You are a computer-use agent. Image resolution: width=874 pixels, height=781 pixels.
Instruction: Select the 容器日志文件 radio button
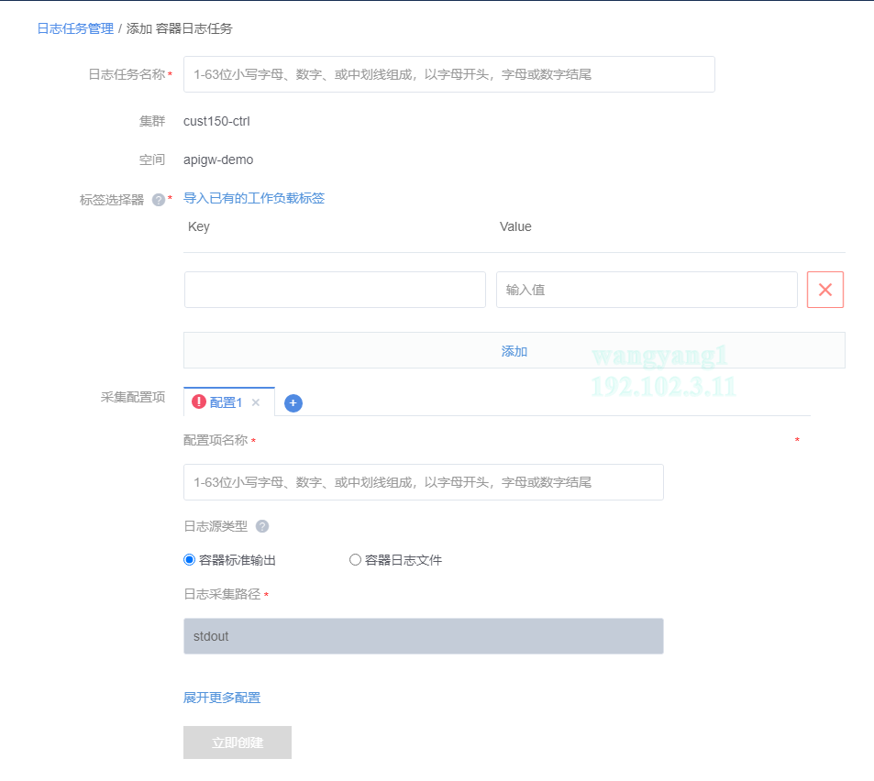pos(355,560)
